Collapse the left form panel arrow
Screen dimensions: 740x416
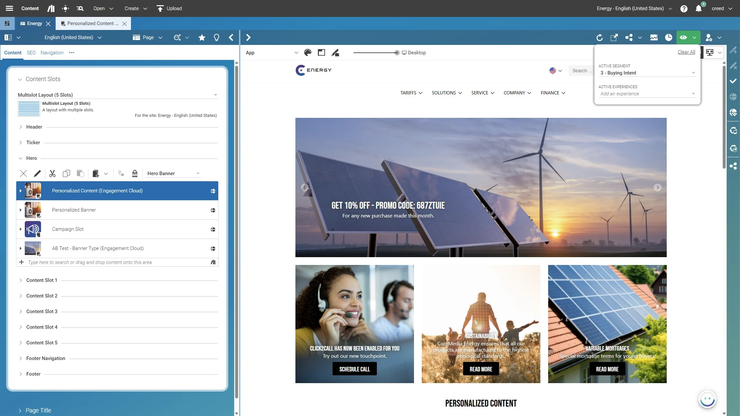point(231,37)
